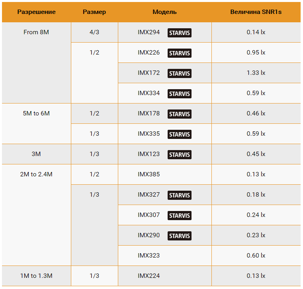Click the IMX224 model cell
This screenshot has width=303, height=289.
coord(165,276)
